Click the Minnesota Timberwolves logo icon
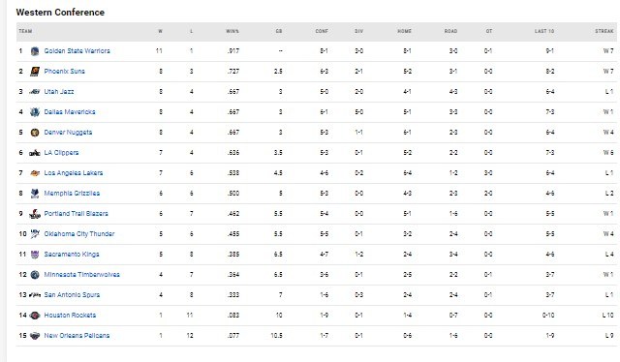Screen dimensions: 620x362 [x=35, y=275]
